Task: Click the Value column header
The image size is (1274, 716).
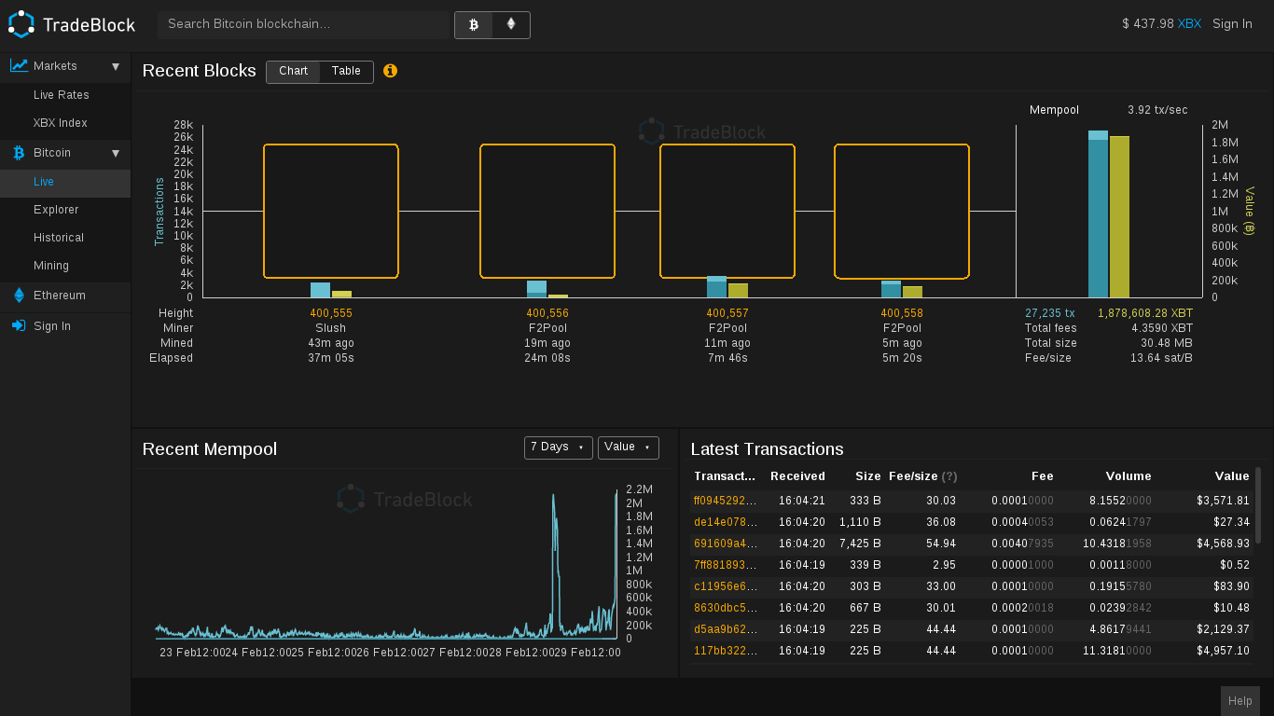Action: pyautogui.click(x=1232, y=476)
